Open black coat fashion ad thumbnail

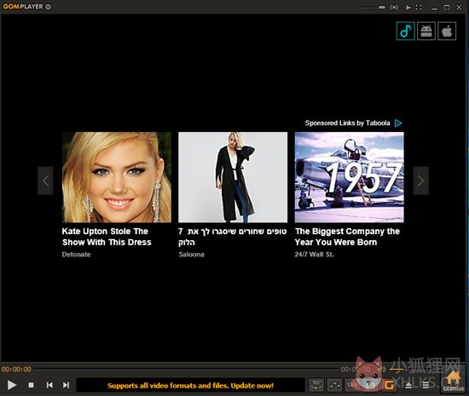coord(233,177)
